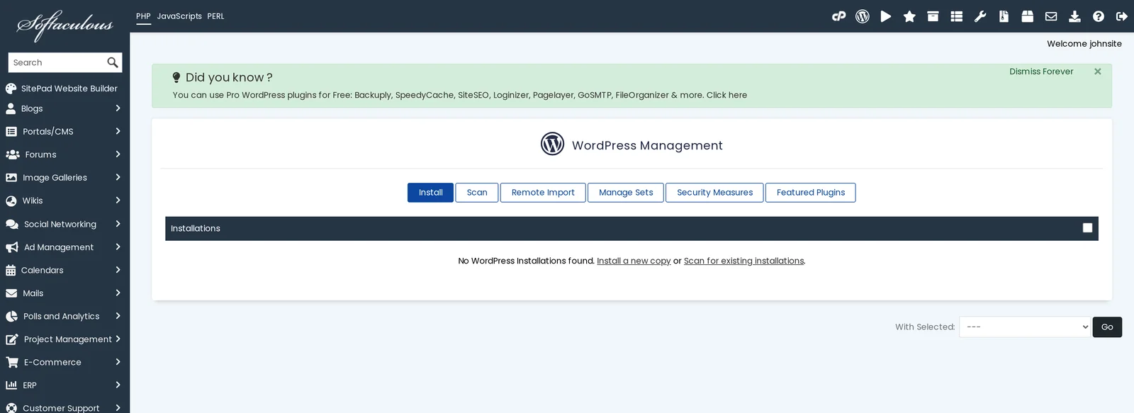Click the WordPress Manager icon in top bar
The height and width of the screenshot is (413, 1134).
click(863, 16)
